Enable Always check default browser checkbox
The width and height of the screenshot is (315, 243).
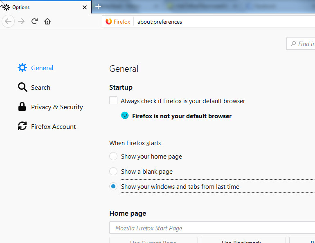113,100
